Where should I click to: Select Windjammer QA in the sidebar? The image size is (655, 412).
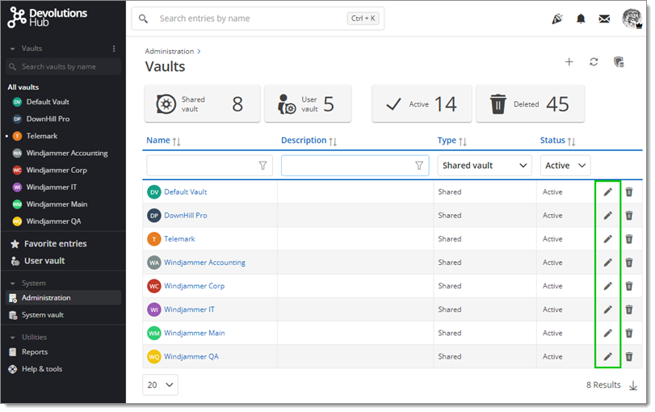[53, 221]
